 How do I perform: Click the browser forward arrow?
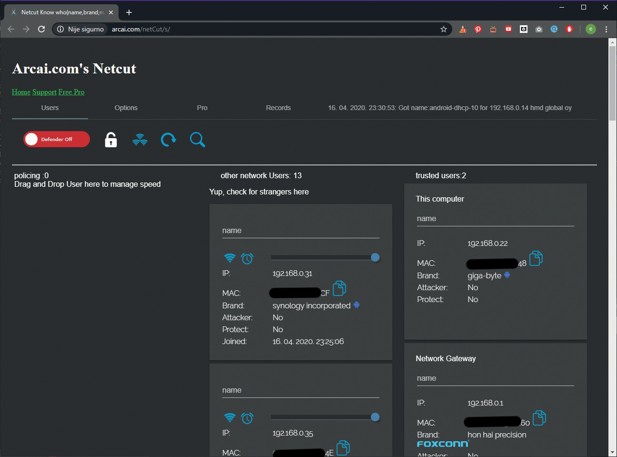[x=26, y=29]
